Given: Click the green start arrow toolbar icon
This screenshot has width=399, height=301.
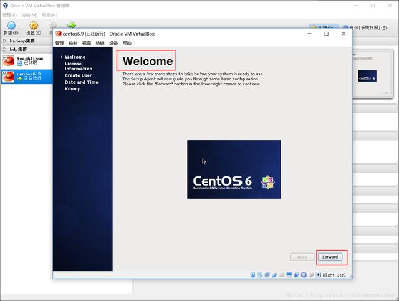Looking at the screenshot, I should [x=72, y=25].
